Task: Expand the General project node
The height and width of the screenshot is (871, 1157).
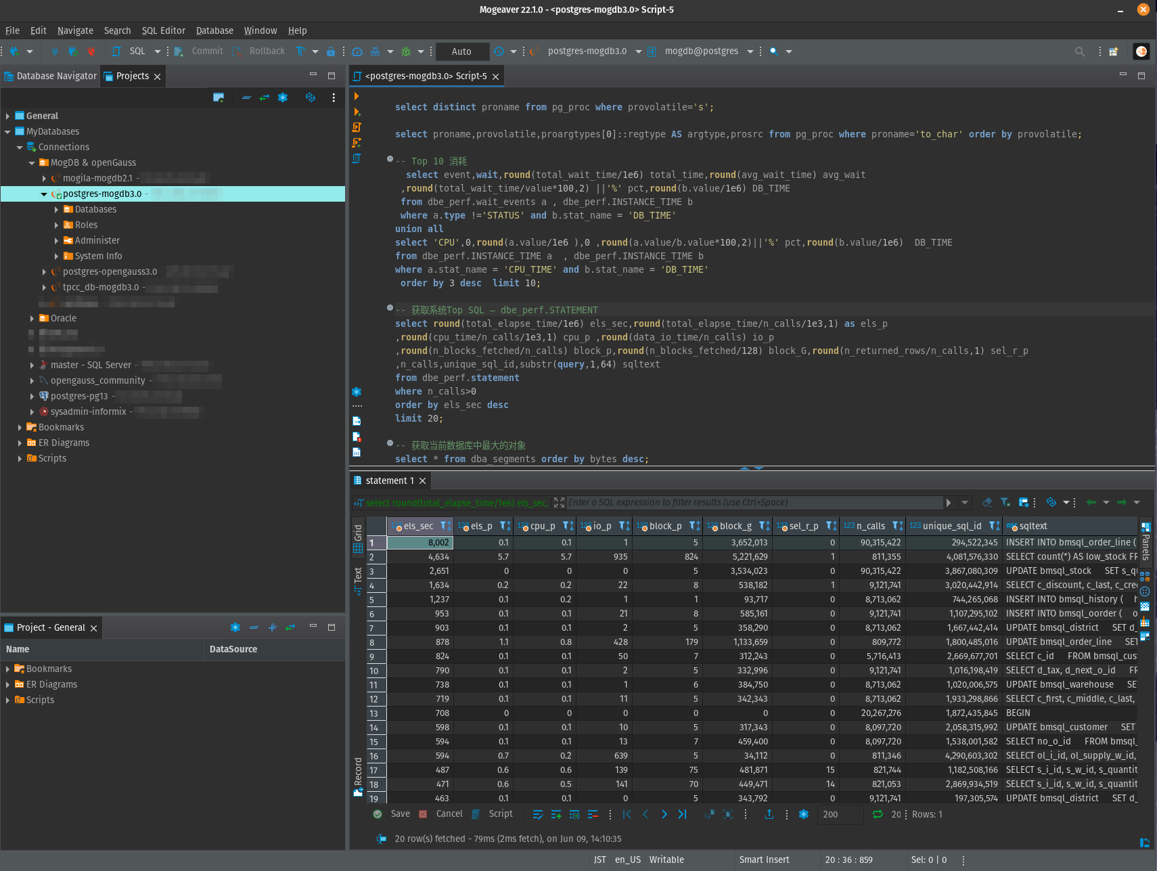Action: pyautogui.click(x=7, y=116)
